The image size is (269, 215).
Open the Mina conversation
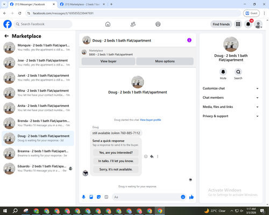pos(38,93)
